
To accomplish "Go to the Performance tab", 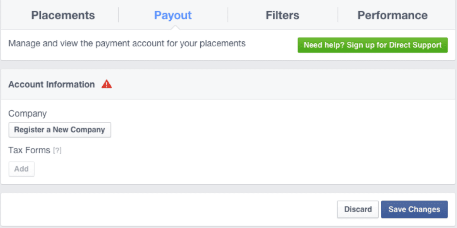I will point(393,15).
